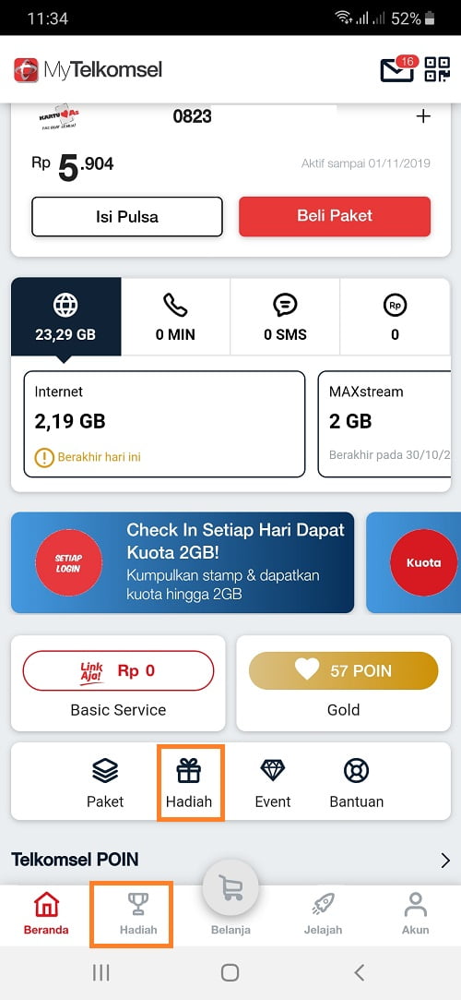This screenshot has height=1000, width=461.
Task: Open the Check In Setiap Hari banner
Action: tap(183, 562)
